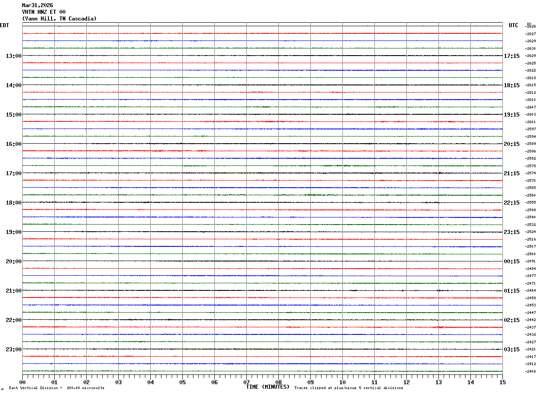Click the "Each Vertical Division = 200.00 microvolts" note

[x=56, y=388]
